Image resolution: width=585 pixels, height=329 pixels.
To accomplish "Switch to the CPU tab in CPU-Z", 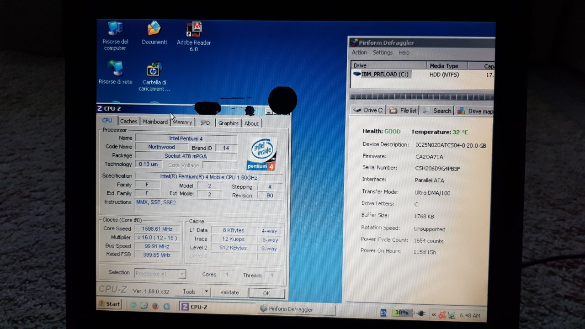I will [x=107, y=121].
